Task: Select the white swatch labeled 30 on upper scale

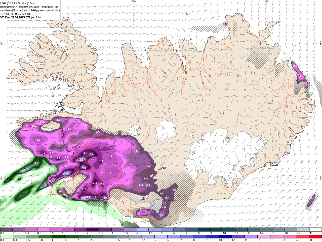Action: pyautogui.click(x=315, y=230)
